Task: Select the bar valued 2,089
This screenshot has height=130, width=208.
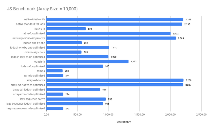Action: click(x=111, y=38)
